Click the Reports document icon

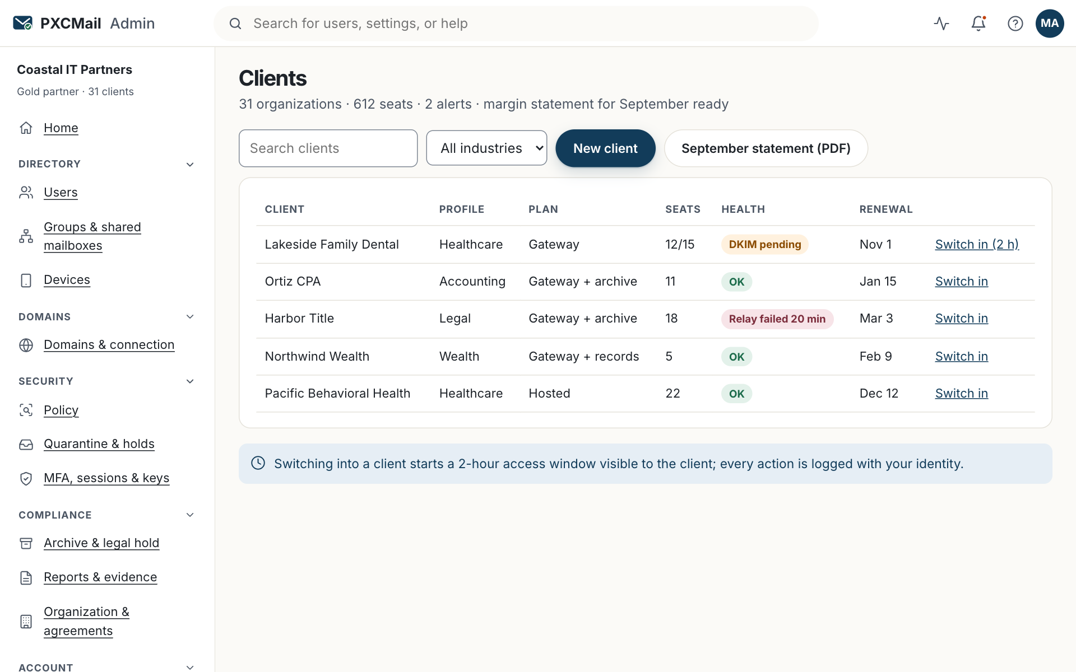[x=26, y=577]
